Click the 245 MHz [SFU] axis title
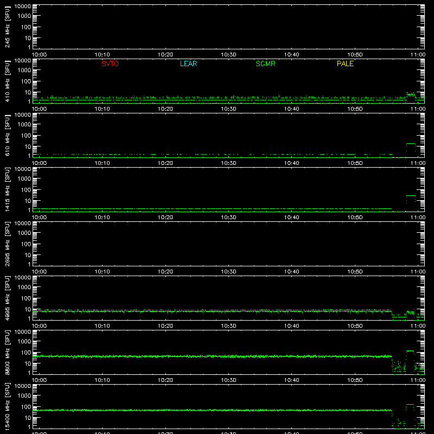The width and height of the screenshot is (434, 434). tap(7, 27)
